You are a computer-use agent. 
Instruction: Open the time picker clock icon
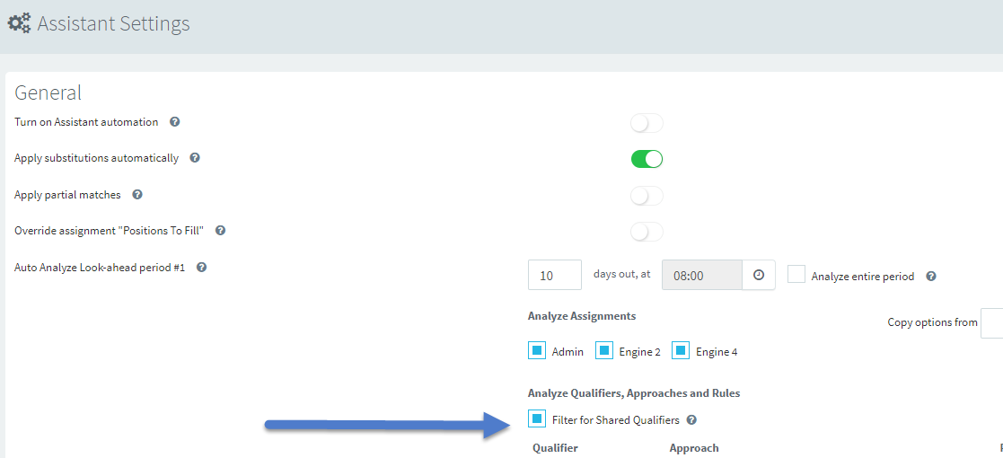(x=759, y=275)
